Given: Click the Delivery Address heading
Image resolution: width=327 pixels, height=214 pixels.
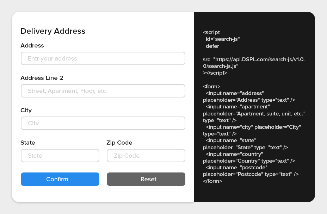Looking at the screenshot, I should [x=53, y=31].
